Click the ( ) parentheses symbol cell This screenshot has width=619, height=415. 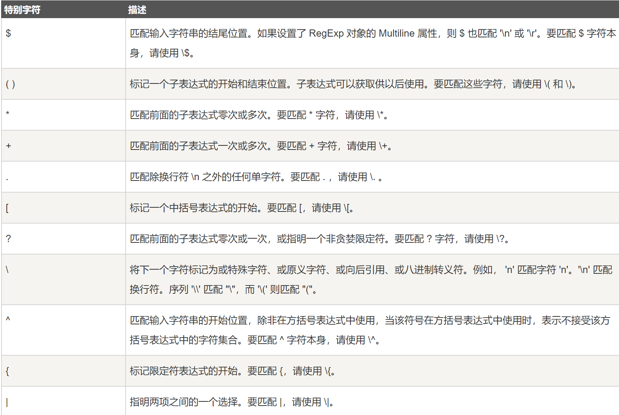[x=10, y=84]
